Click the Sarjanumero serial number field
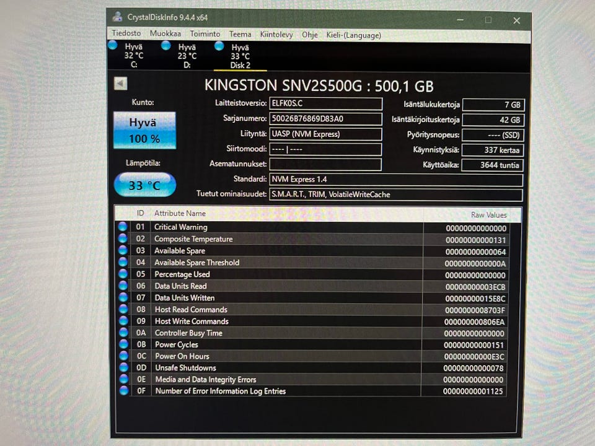Image resolution: width=595 pixels, height=446 pixels. tap(325, 119)
